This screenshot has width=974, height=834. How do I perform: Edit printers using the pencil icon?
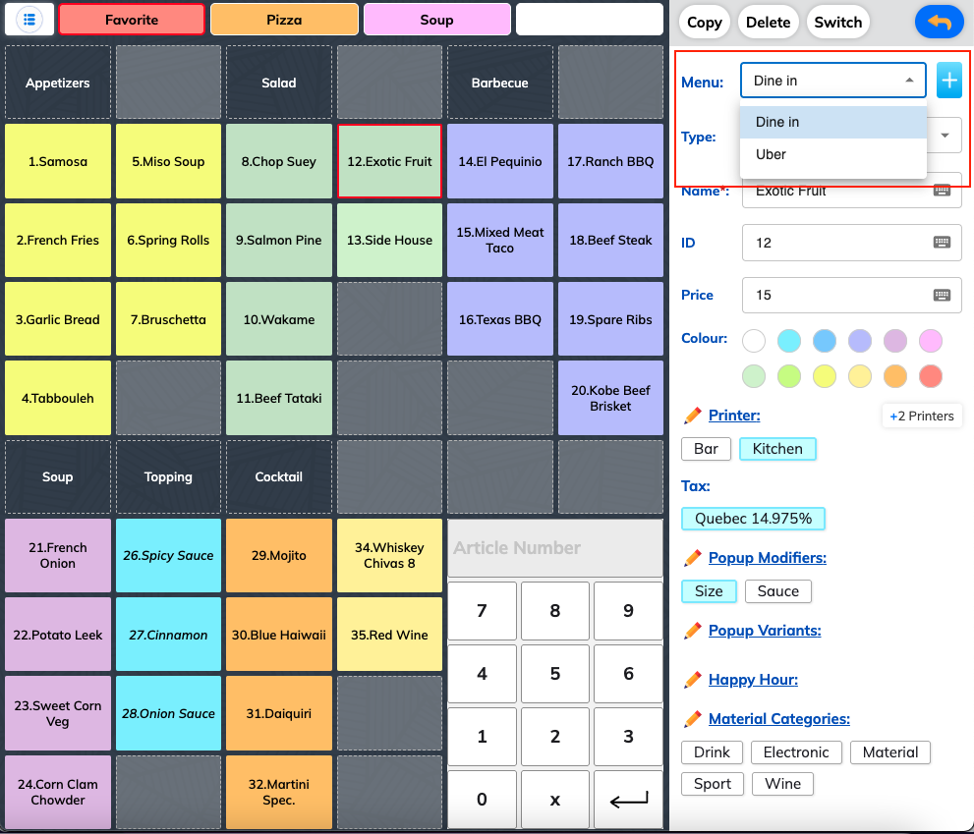tap(692, 416)
